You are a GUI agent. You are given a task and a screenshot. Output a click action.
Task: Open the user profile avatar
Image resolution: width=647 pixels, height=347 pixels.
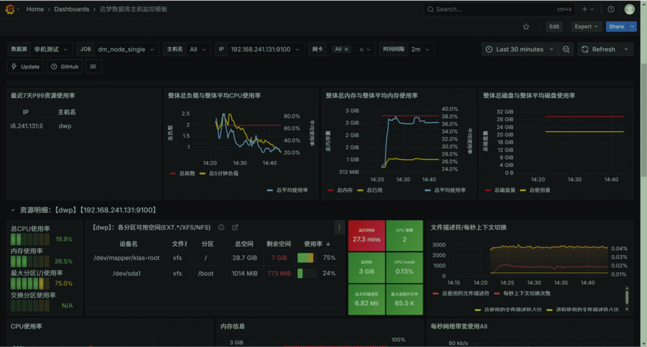click(629, 9)
